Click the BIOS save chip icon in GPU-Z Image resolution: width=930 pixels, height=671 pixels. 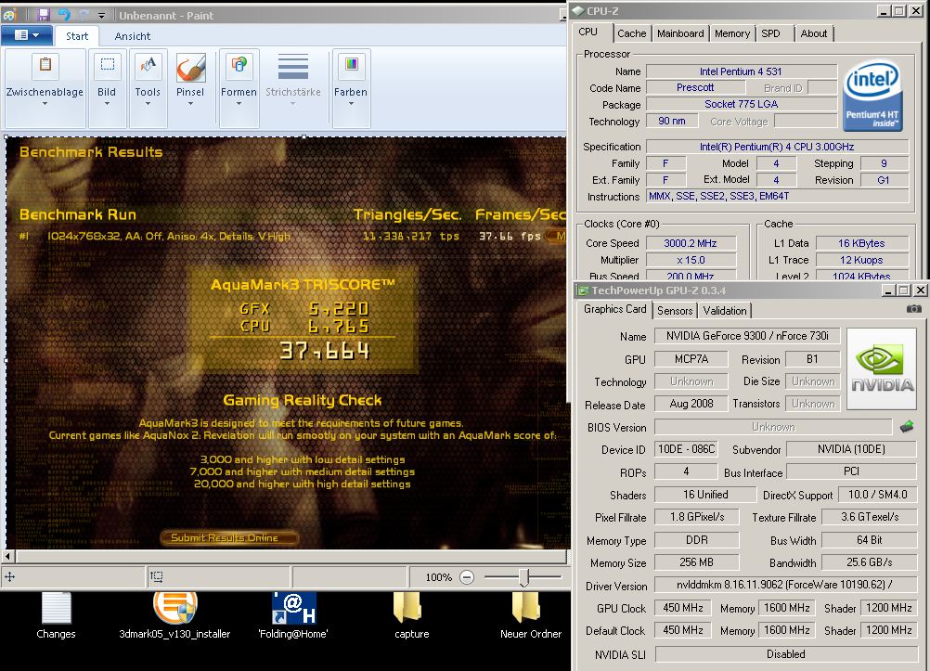pos(907,427)
